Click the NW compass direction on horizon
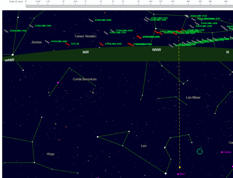The image size is (233, 178). tap(86, 52)
